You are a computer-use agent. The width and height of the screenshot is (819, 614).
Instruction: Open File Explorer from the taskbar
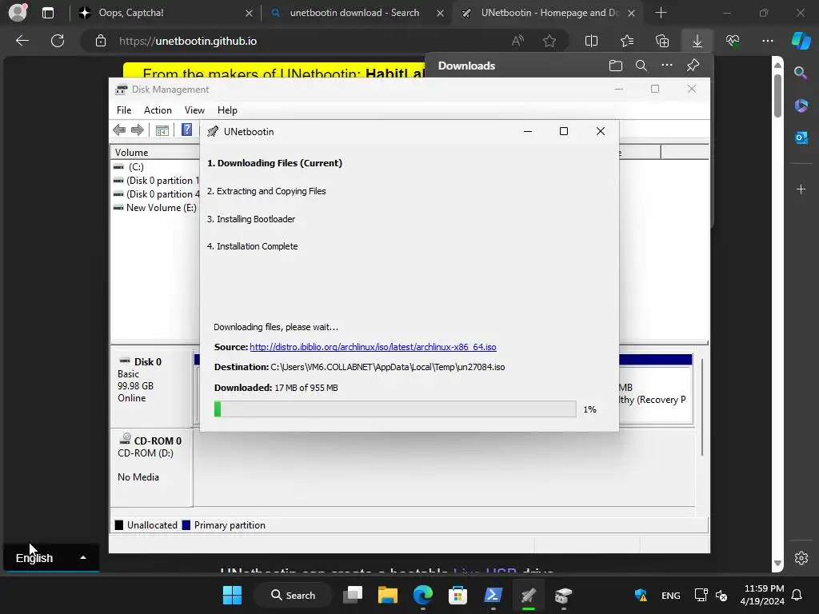[x=388, y=595]
